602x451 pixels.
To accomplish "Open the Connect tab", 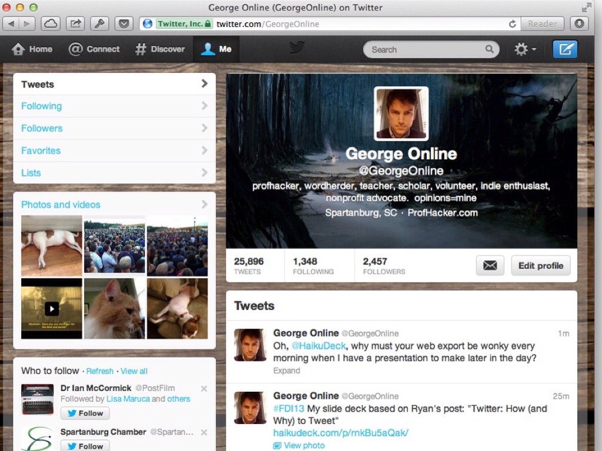I will coord(94,49).
